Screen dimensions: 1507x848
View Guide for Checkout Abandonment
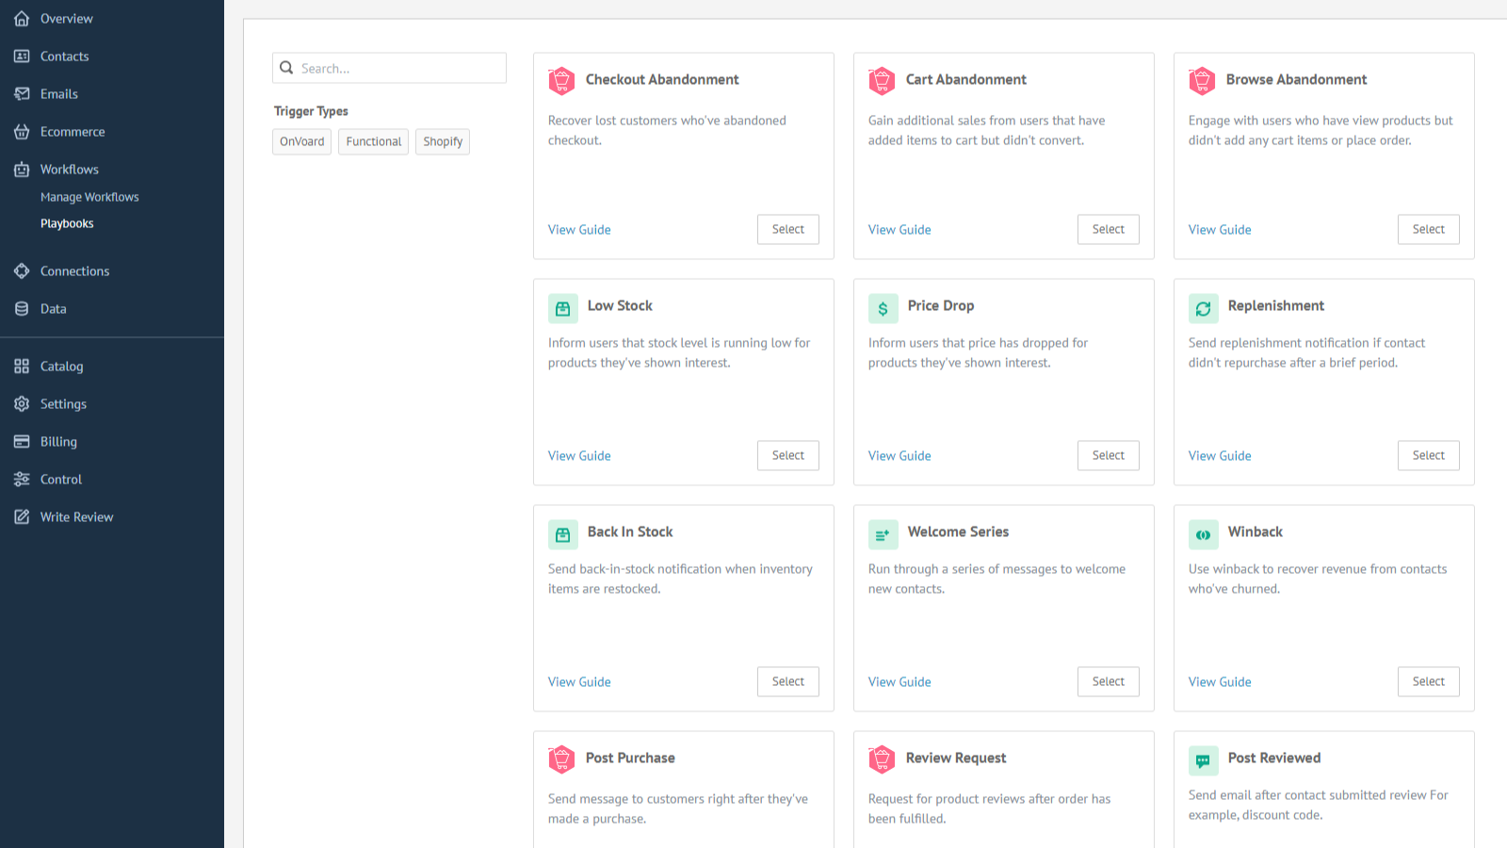point(579,230)
